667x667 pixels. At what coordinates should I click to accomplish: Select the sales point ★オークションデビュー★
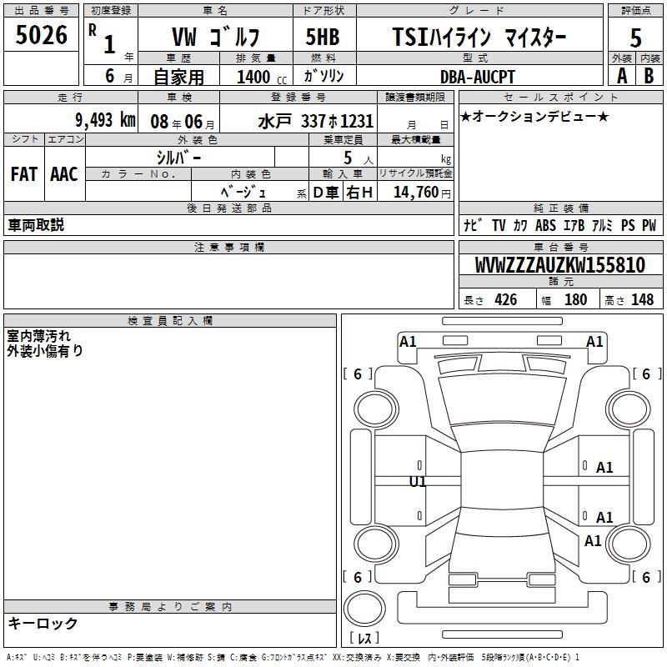coord(534,116)
